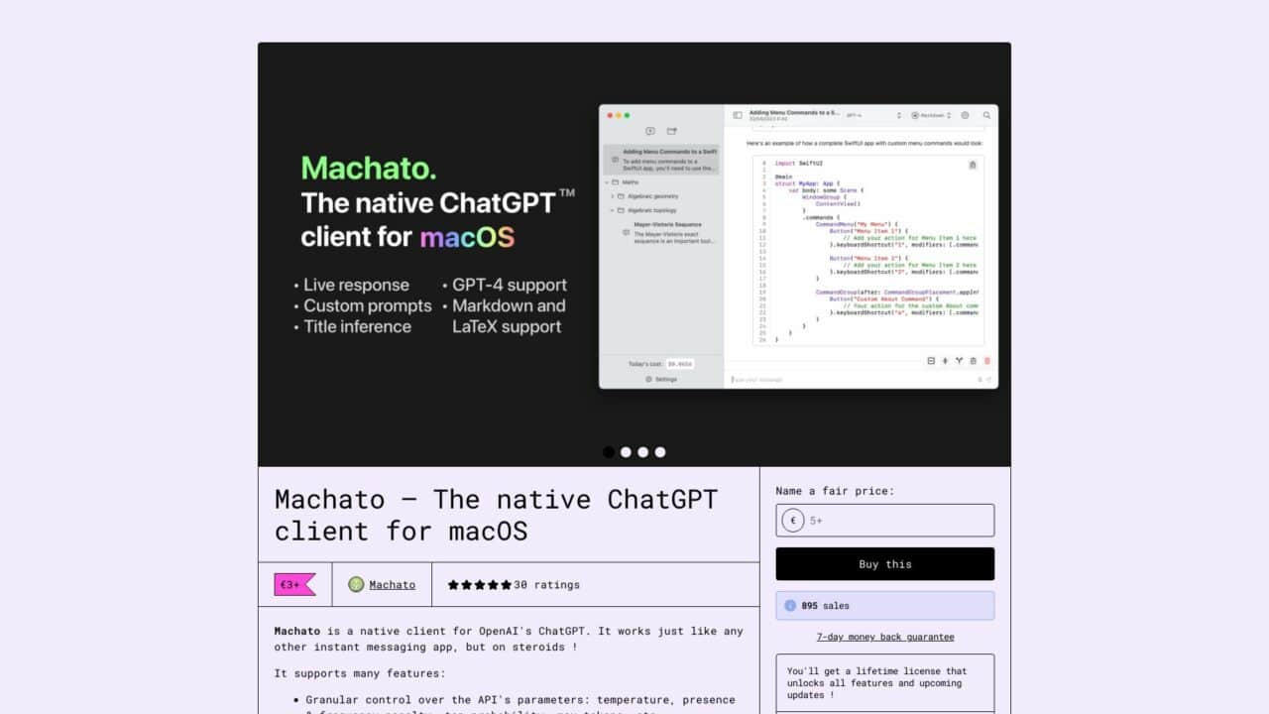
Task: Click the Today's cost value in sidebar
Action: click(x=679, y=364)
